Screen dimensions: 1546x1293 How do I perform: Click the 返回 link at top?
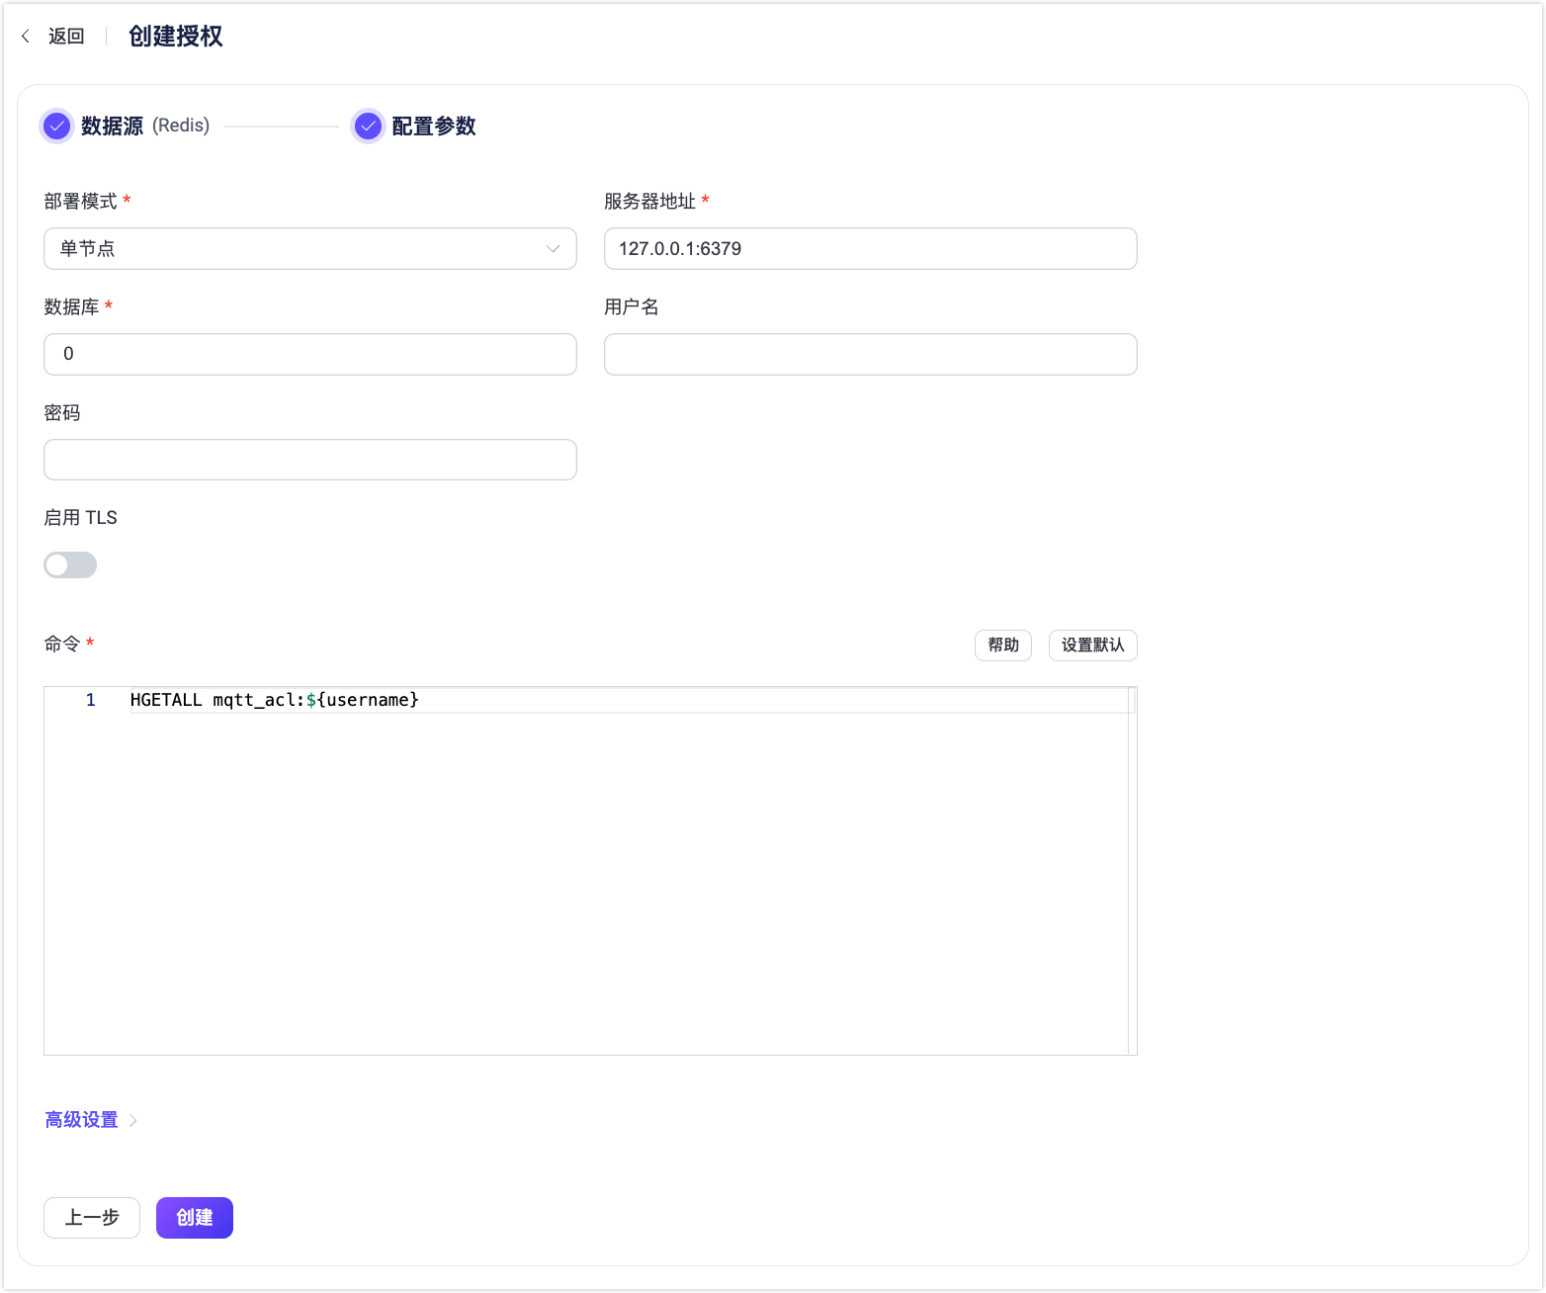click(x=64, y=36)
